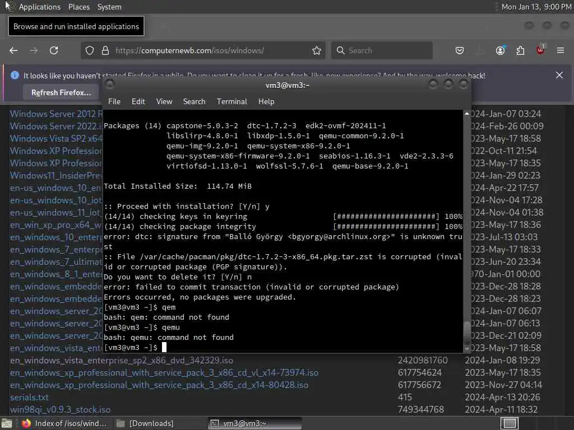Open the Windows11_InsiderPreview link

(x=56, y=175)
